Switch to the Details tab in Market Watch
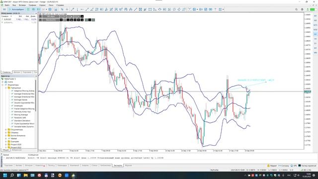Screen dimensions: 318x179 click(x=17, y=72)
